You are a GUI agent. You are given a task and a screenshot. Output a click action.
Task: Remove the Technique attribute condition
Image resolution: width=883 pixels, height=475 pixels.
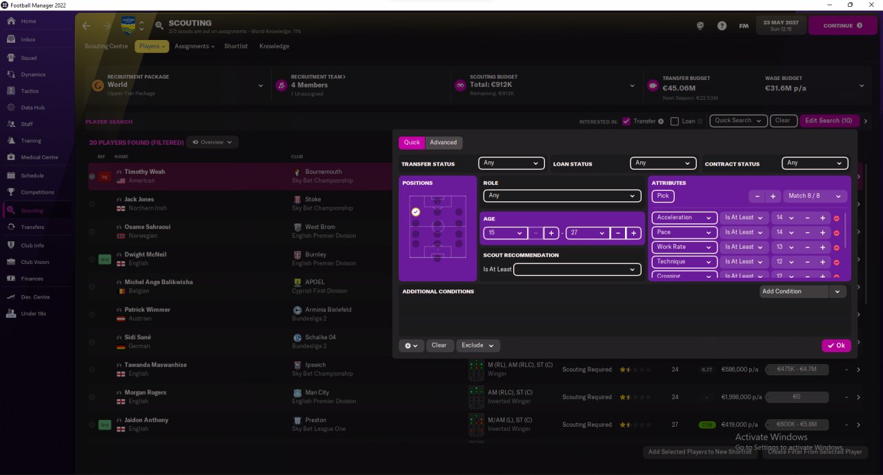point(836,262)
